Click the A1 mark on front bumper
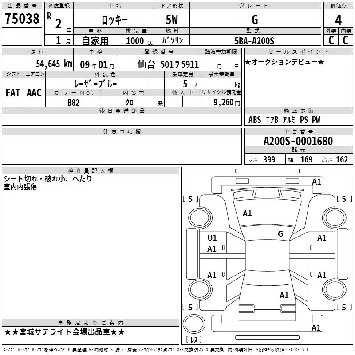 coord(316,182)
